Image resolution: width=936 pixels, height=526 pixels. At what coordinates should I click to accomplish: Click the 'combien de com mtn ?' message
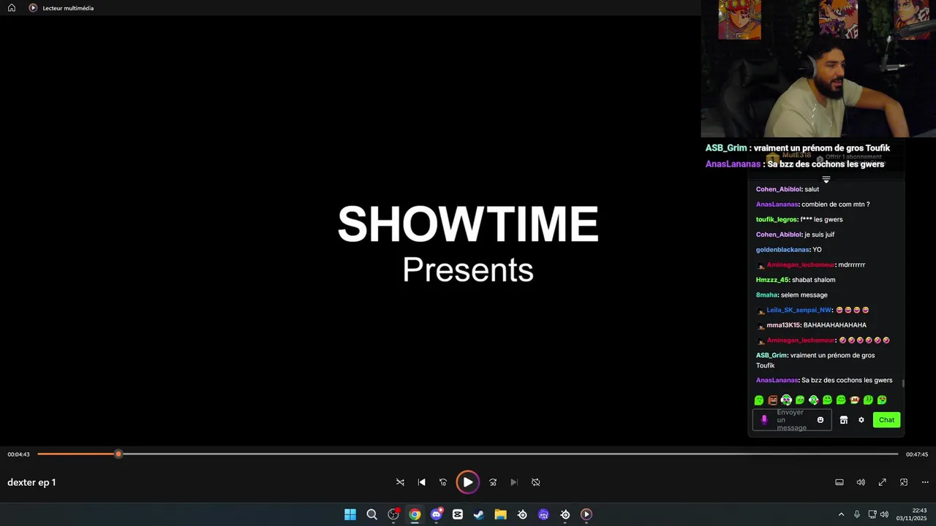836,205
